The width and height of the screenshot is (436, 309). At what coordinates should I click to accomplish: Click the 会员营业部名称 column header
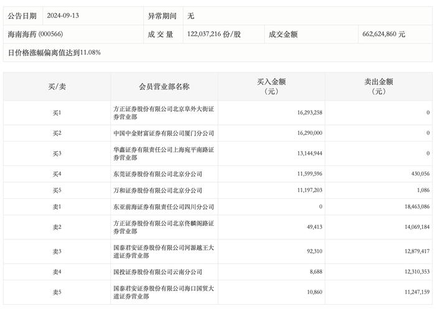[x=164, y=86]
